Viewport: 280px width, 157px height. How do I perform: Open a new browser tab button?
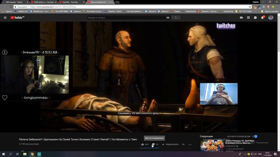[x=117, y=2]
